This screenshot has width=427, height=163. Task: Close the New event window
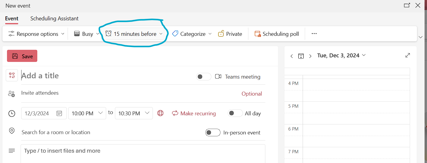click(418, 5)
